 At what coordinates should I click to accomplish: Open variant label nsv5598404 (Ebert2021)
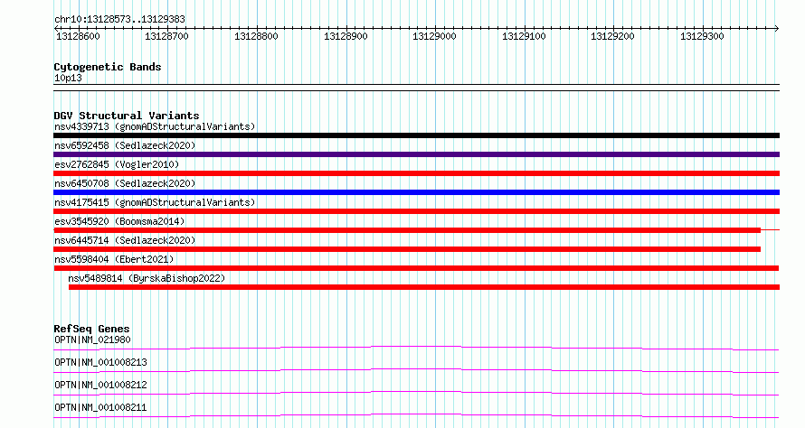114,259
